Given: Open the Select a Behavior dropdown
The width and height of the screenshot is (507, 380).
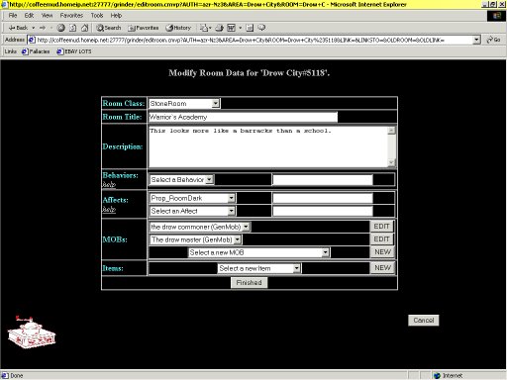Looking at the screenshot, I should point(181,180).
